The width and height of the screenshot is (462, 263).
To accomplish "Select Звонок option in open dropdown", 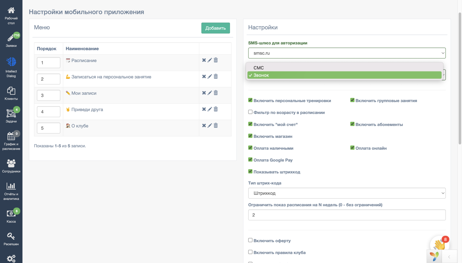I will pos(344,75).
